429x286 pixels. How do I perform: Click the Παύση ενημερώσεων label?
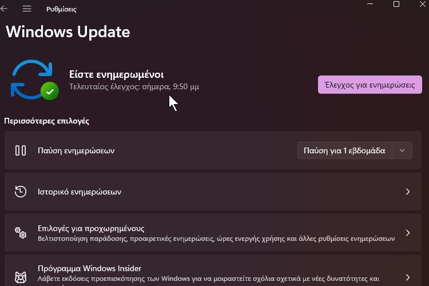[x=76, y=151]
